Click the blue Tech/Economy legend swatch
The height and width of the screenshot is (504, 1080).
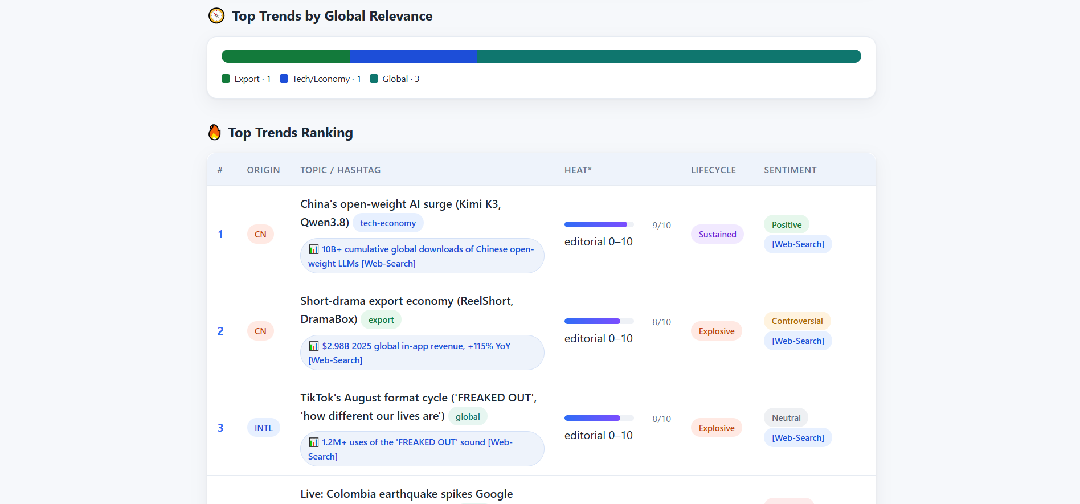pyautogui.click(x=284, y=79)
